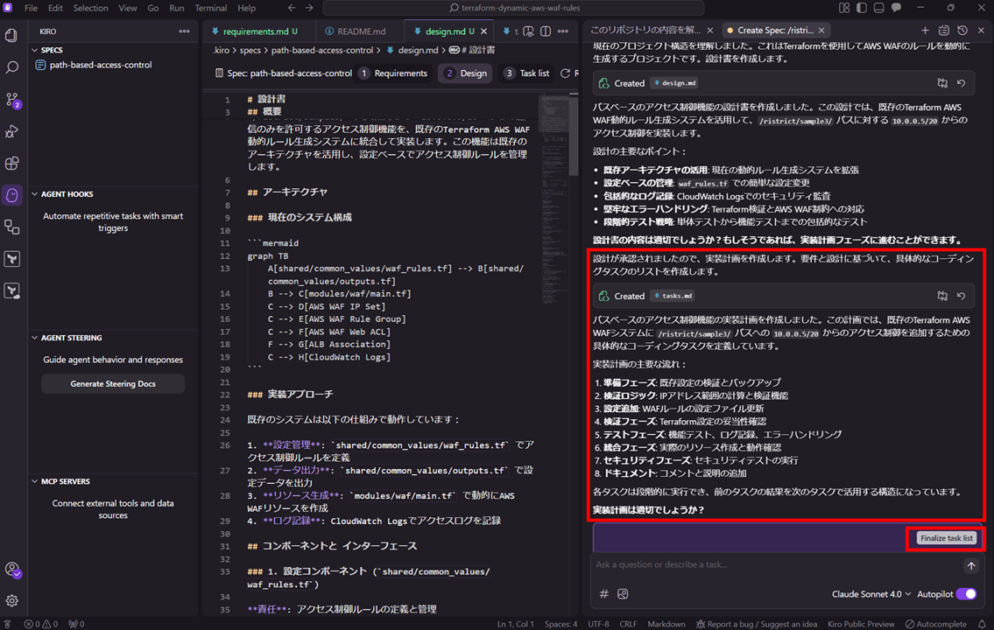Click UTF-8 encoding in status bar
Image resolution: width=994 pixels, height=630 pixels.
click(598, 624)
